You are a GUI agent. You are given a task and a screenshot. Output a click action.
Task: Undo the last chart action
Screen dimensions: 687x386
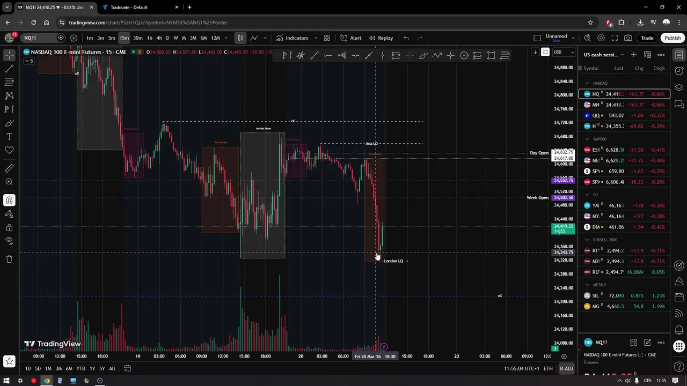pos(406,38)
